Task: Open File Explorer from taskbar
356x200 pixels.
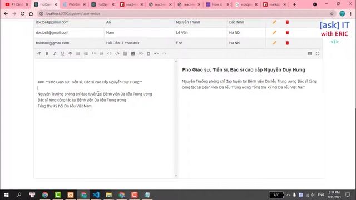Action: point(109,195)
